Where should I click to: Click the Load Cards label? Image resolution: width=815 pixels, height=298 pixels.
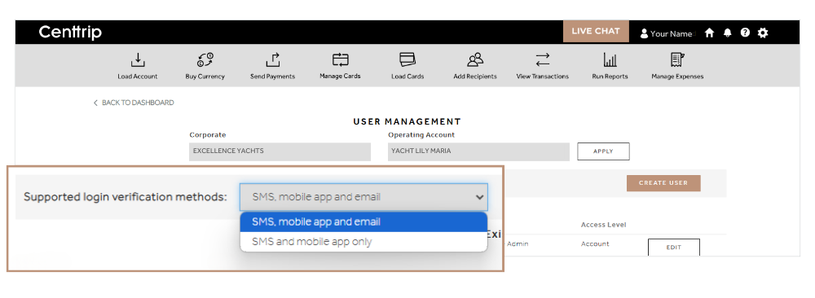(407, 77)
